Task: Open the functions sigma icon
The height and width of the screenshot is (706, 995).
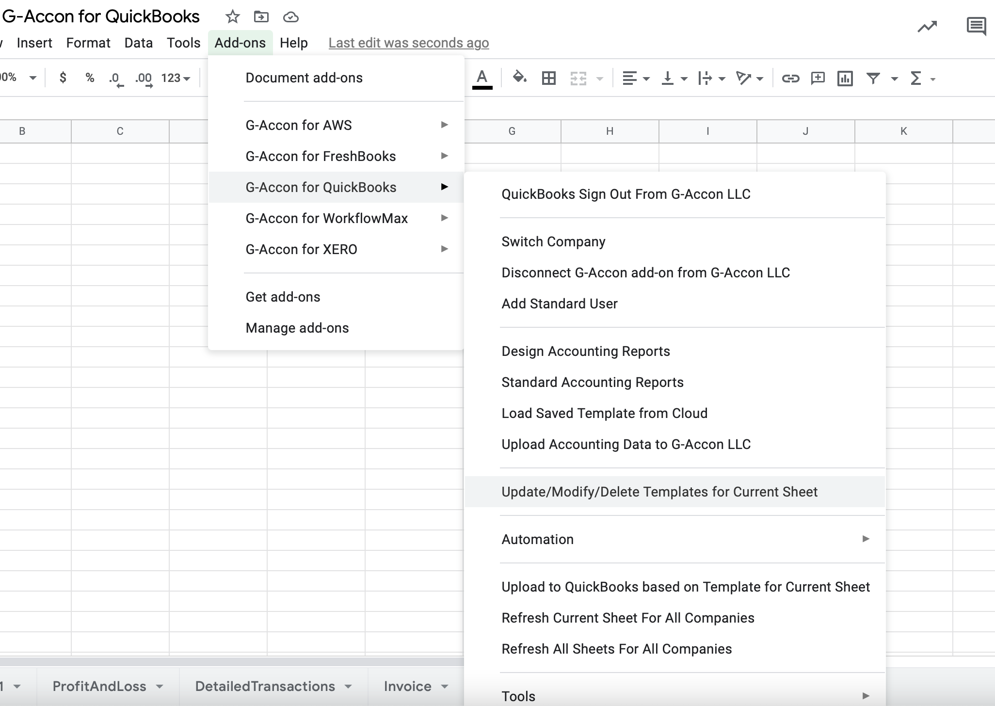Action: [915, 78]
